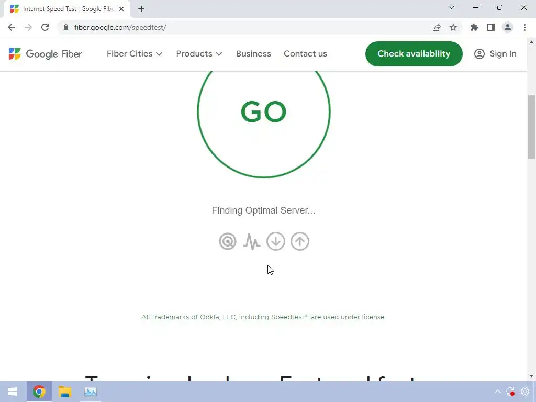Expand the Fiber Cities menu

[x=135, y=54]
